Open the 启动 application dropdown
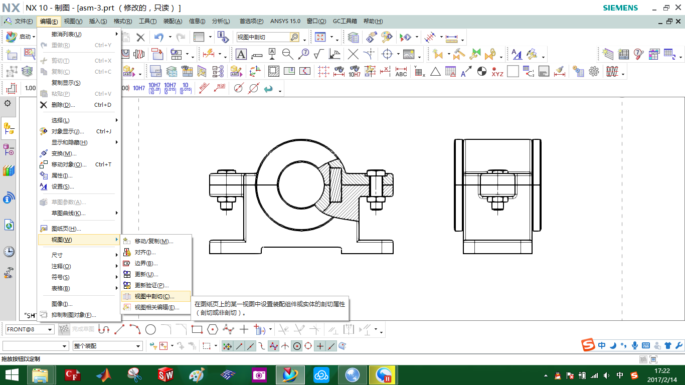Viewport: 685px width, 385px height. coord(21,37)
